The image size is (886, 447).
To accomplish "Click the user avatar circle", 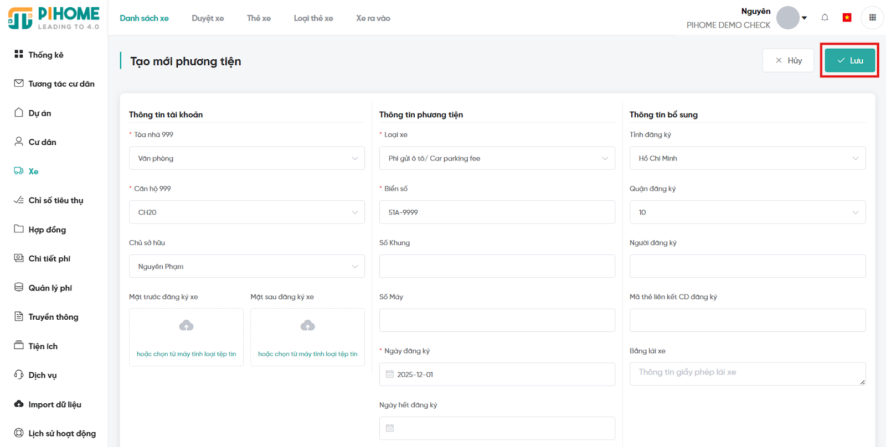I will pos(787,18).
